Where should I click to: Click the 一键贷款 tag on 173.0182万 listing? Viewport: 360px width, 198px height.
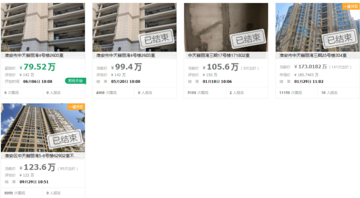[x=351, y=6]
